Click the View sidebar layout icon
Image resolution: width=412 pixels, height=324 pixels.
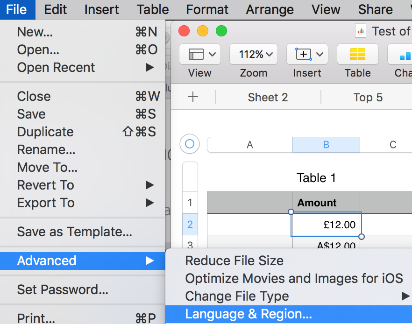click(196, 55)
